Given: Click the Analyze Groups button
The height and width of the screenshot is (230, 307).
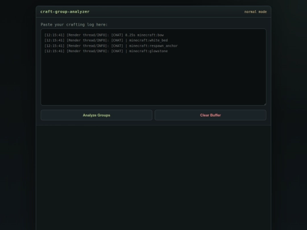Looking at the screenshot, I should pos(96,115).
